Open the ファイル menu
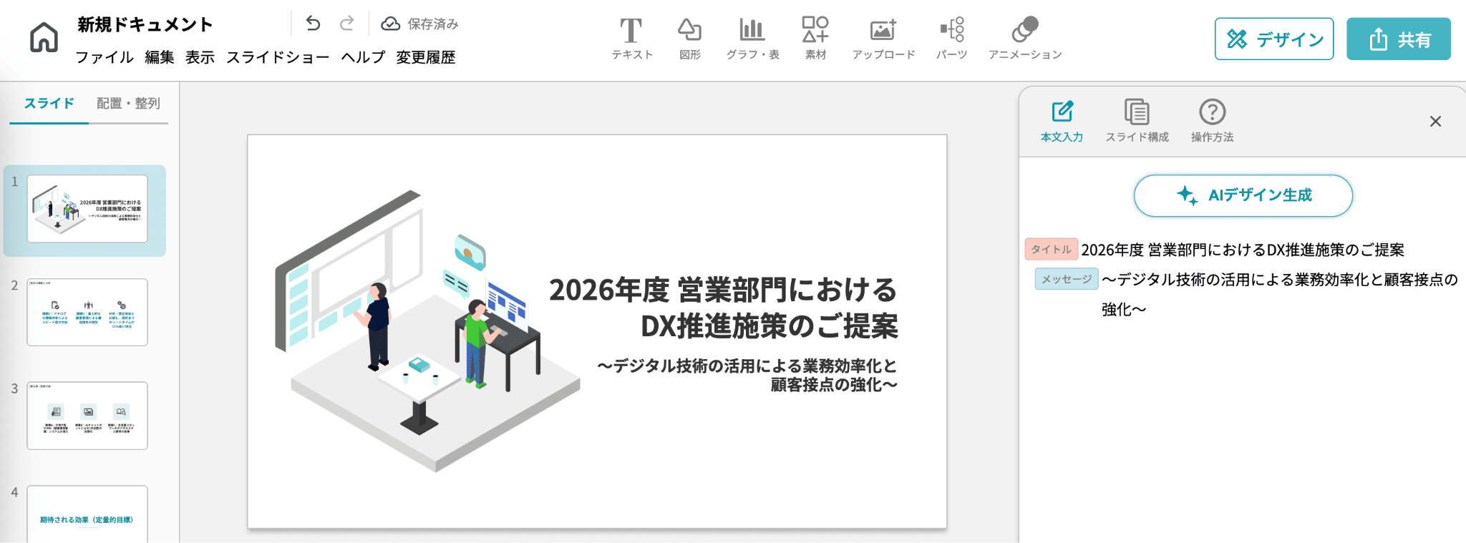 pyautogui.click(x=105, y=57)
